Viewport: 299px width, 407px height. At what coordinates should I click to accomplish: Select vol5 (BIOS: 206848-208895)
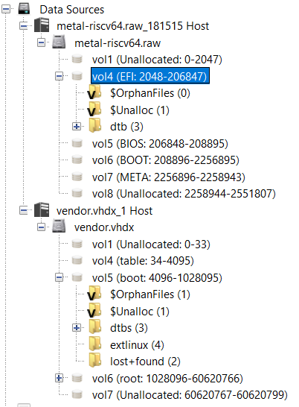[x=160, y=144]
